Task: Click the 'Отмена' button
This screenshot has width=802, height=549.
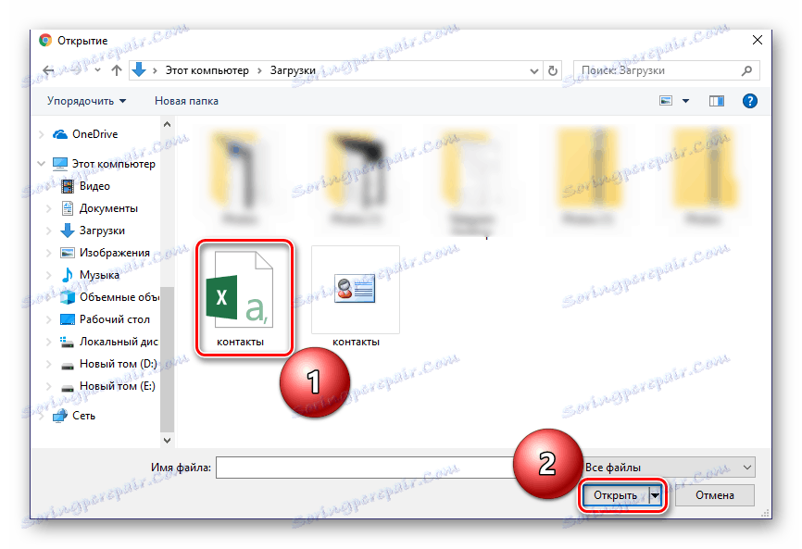Action: (x=715, y=495)
